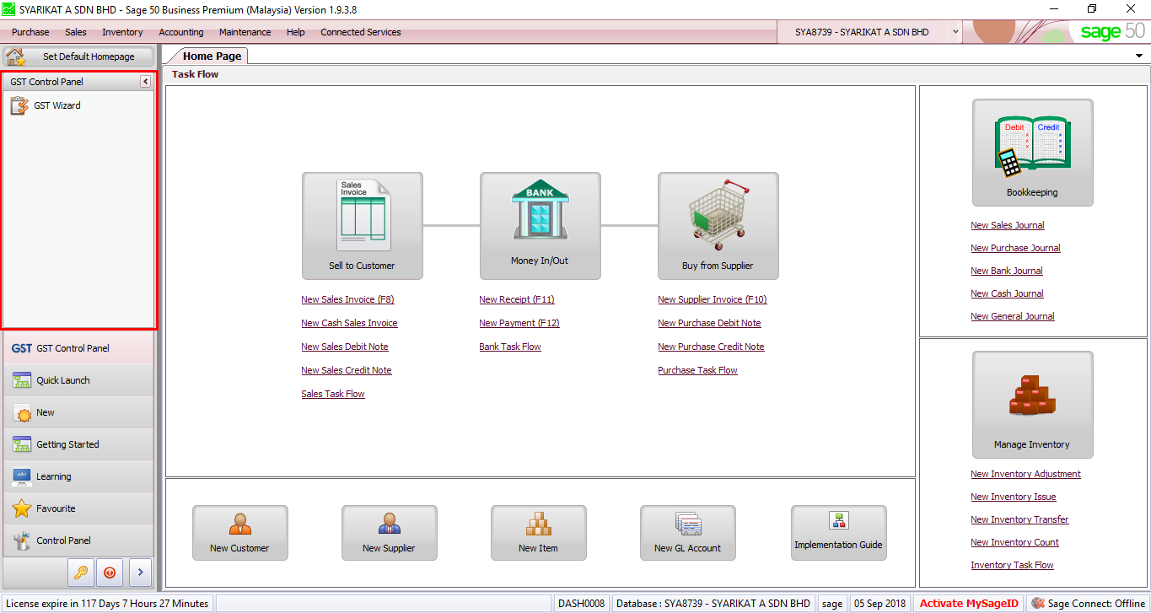This screenshot has height=613, width=1151.
Task: Open the Control Panel sidebar section
Action: point(78,540)
